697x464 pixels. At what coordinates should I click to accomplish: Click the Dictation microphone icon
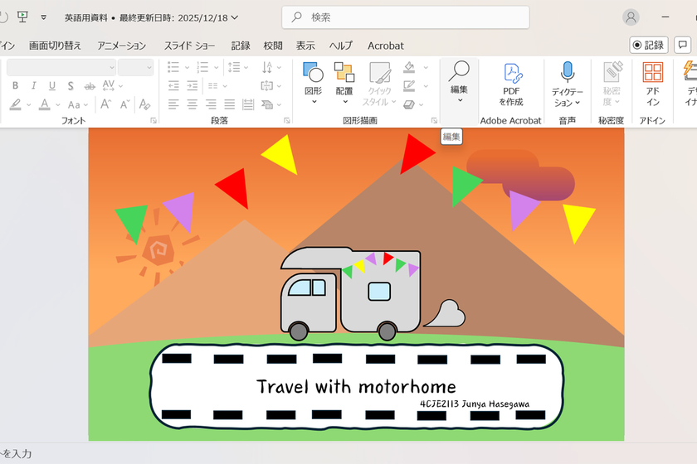pos(568,73)
